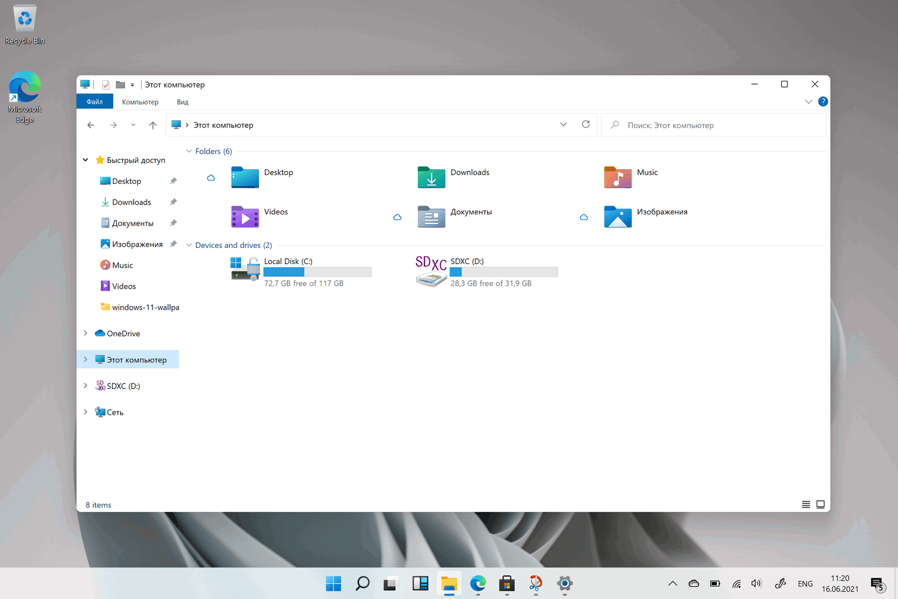The width and height of the screenshot is (898, 599).
Task: Open the Компьютер ribbon tab
Action: point(140,102)
